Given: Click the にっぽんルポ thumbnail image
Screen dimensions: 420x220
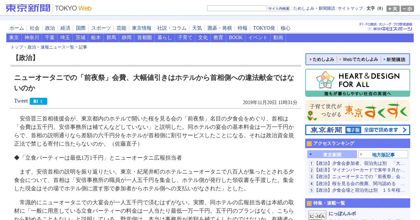Looking at the screenshot, I should pyautogui.click(x=317, y=215).
